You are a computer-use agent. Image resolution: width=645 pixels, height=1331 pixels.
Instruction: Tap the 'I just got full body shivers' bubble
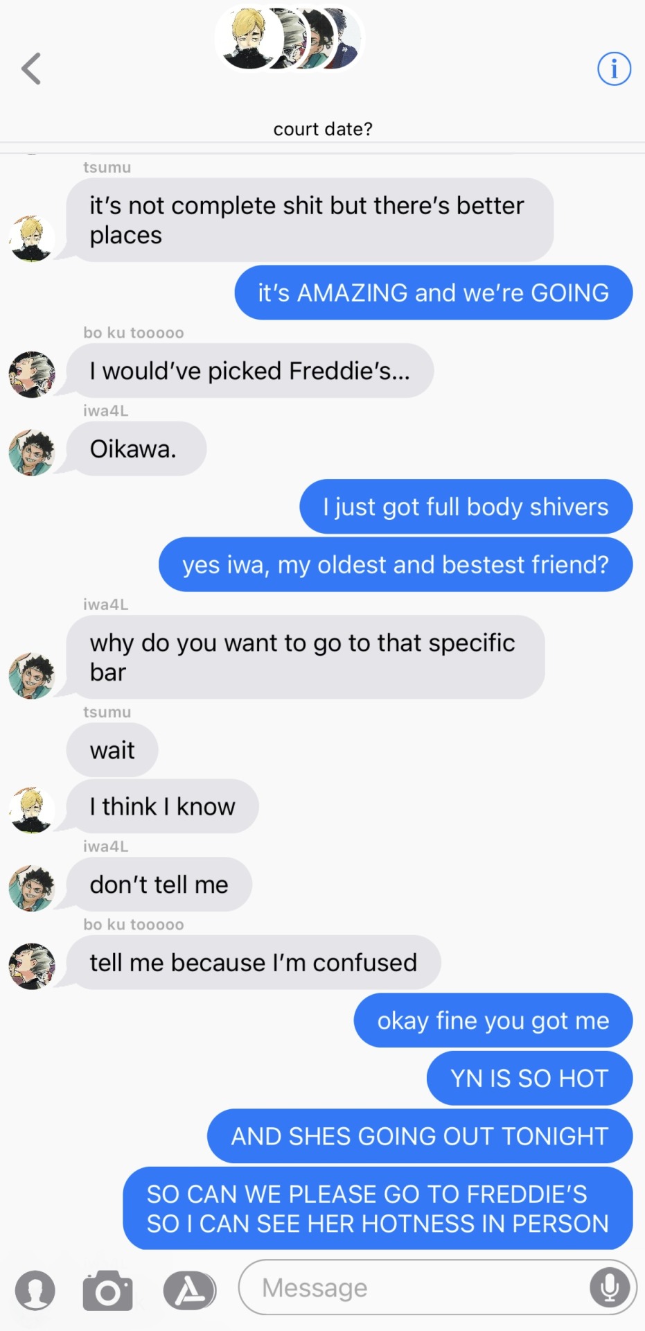coord(466,506)
